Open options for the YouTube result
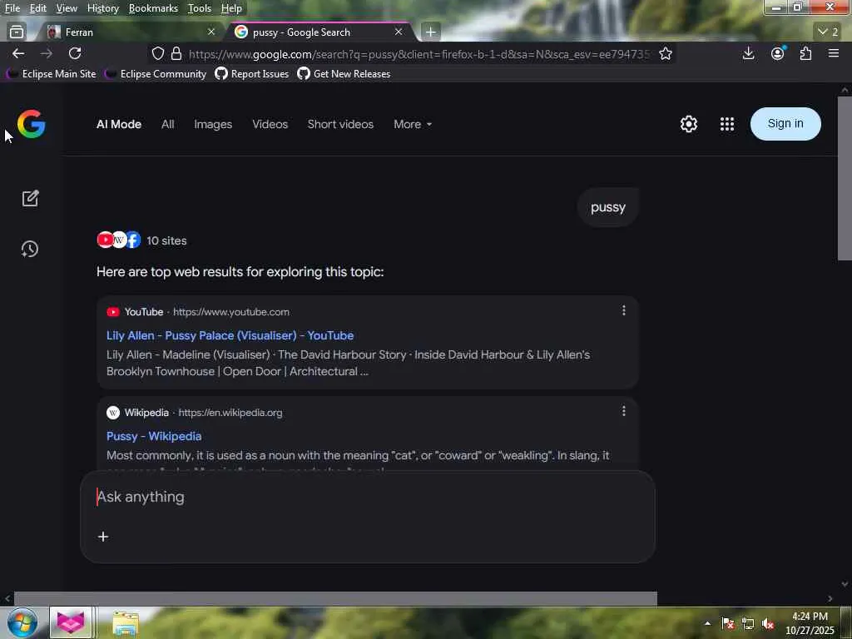This screenshot has width=852, height=639. [624, 310]
